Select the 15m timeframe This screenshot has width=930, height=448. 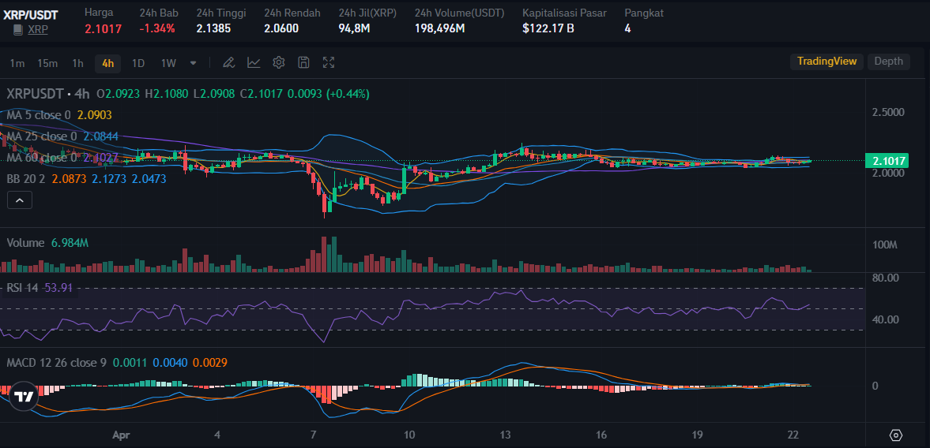point(47,63)
